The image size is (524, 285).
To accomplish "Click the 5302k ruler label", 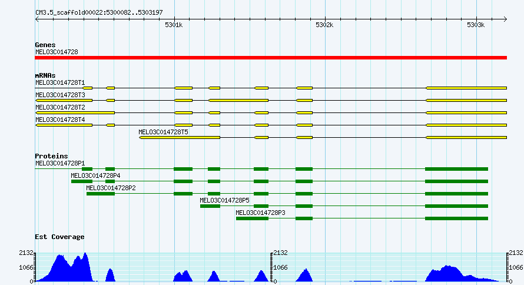I will (x=324, y=25).
